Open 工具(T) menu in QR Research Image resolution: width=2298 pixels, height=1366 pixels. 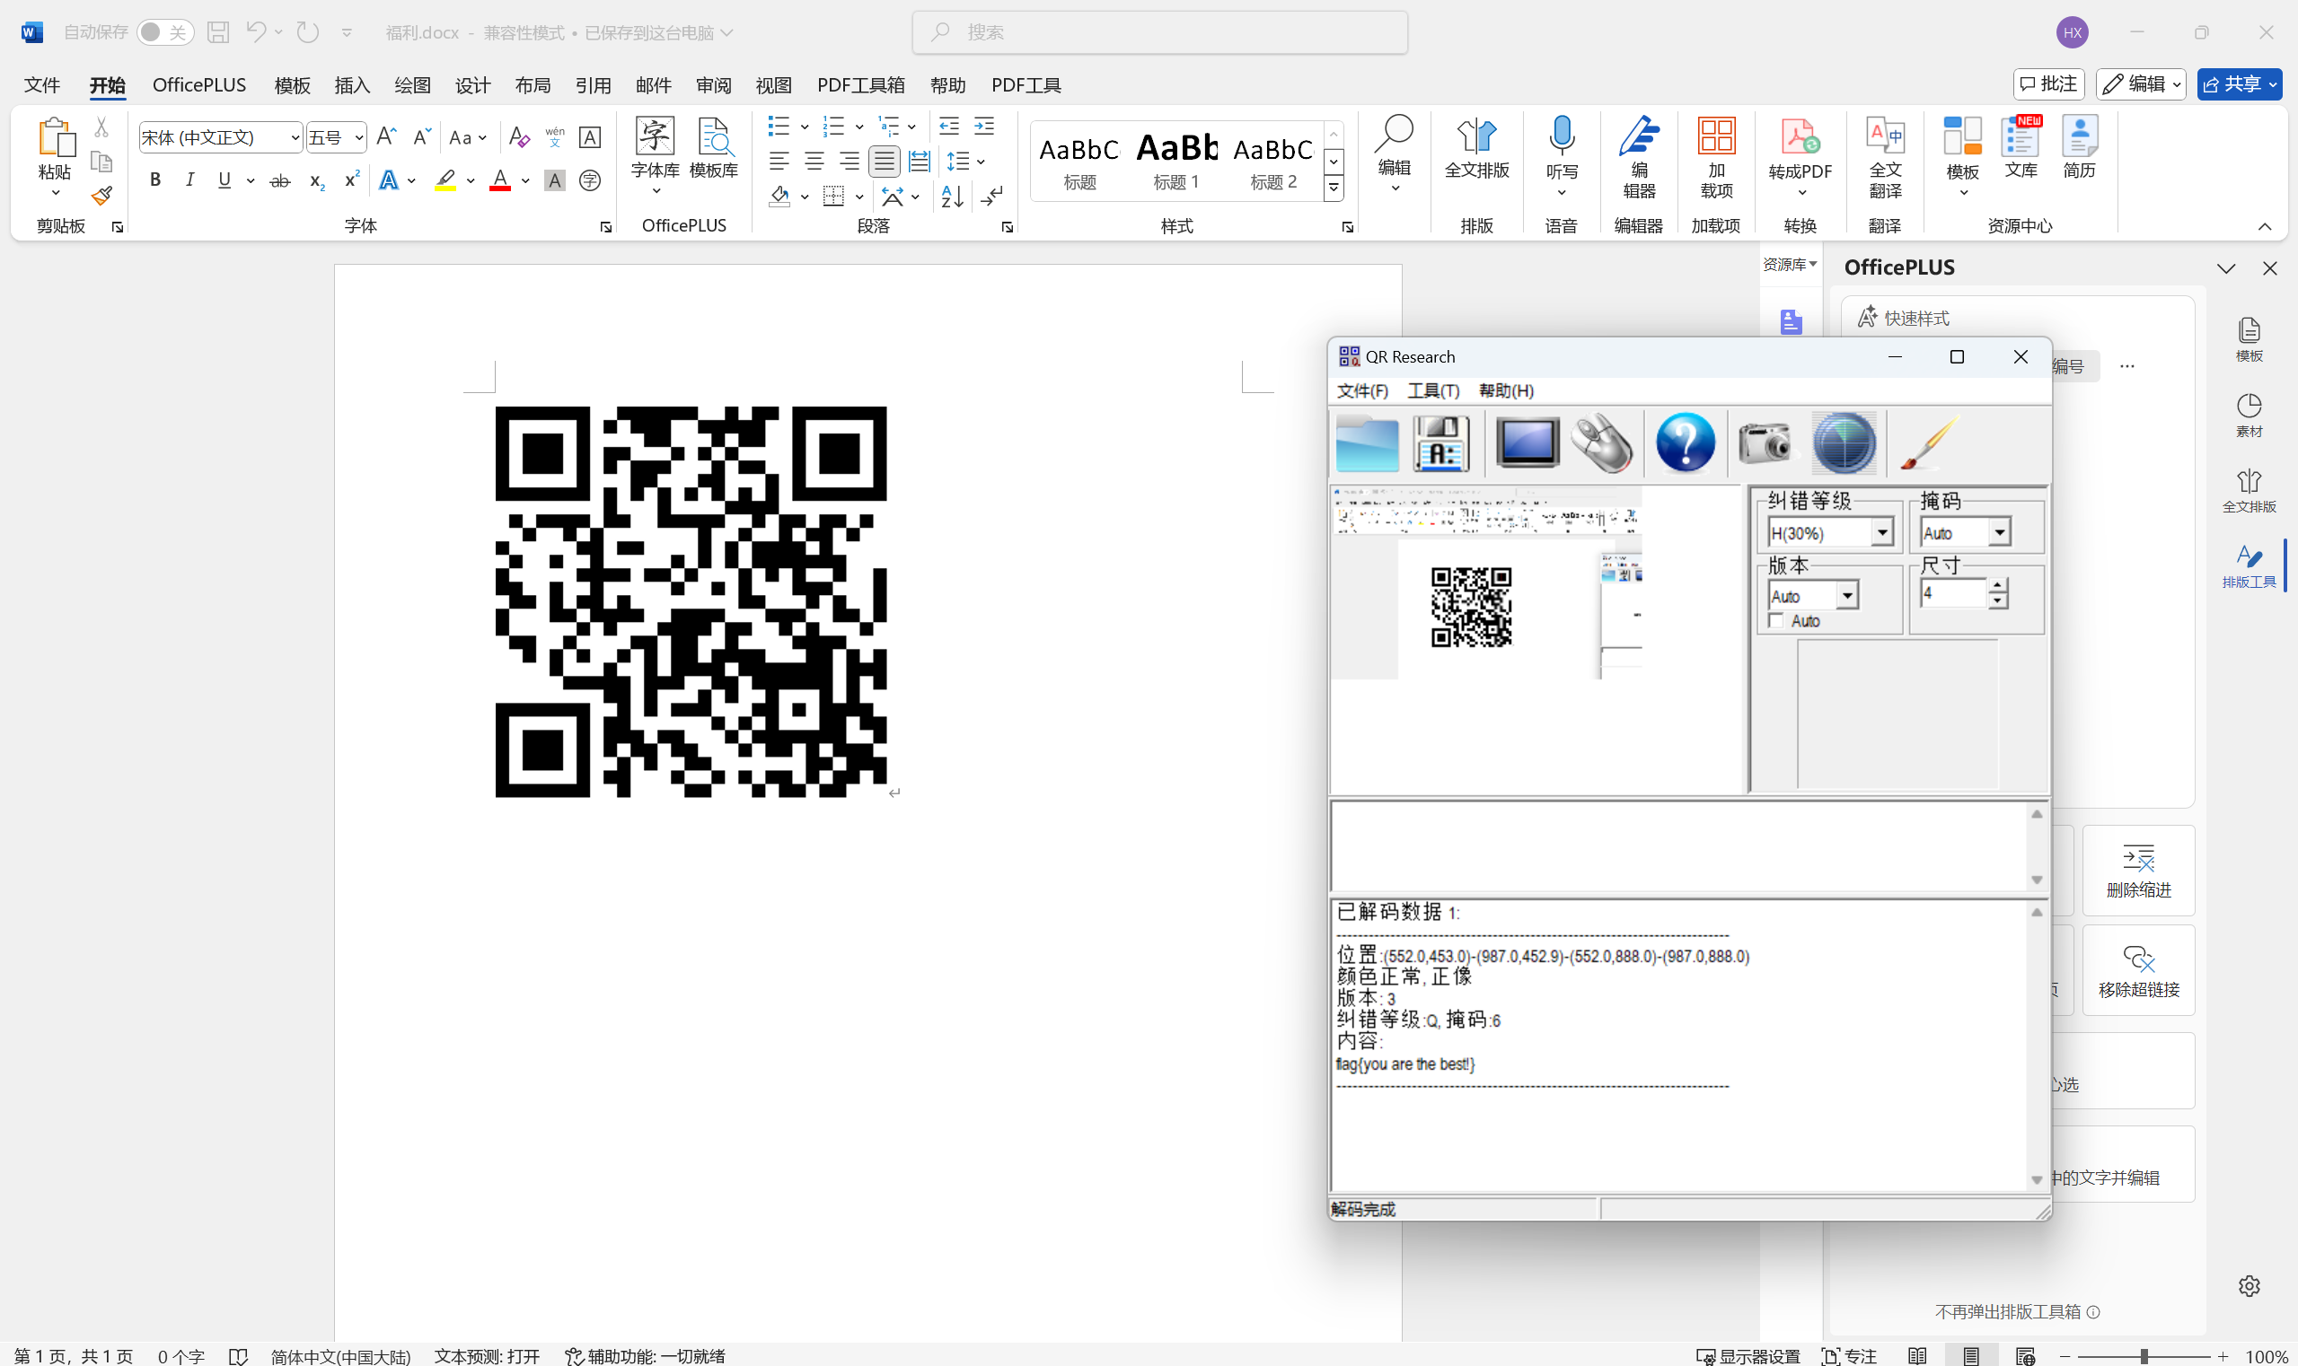[1433, 390]
